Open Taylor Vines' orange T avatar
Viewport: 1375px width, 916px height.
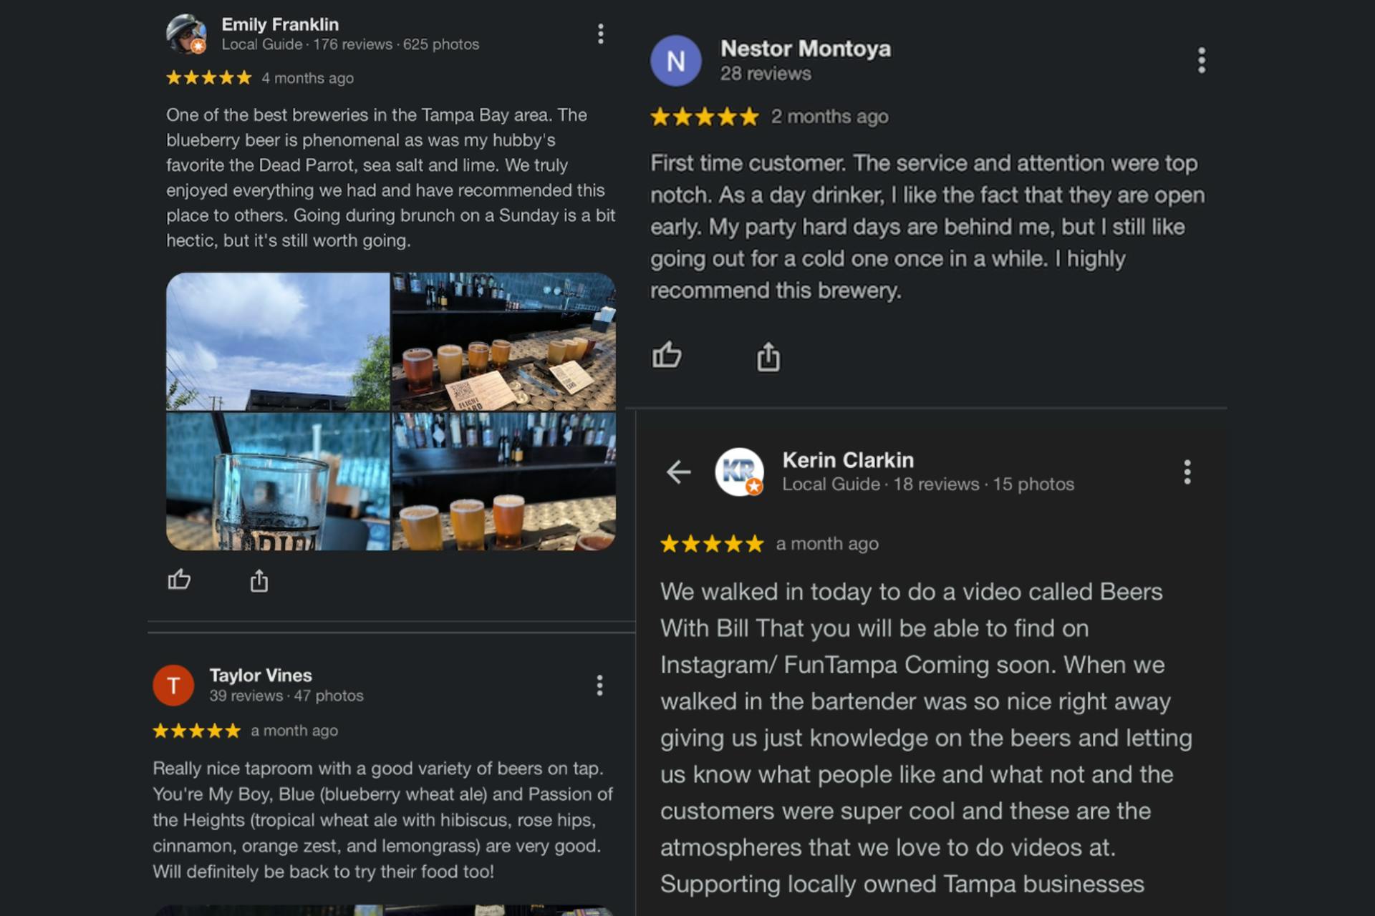(x=173, y=685)
